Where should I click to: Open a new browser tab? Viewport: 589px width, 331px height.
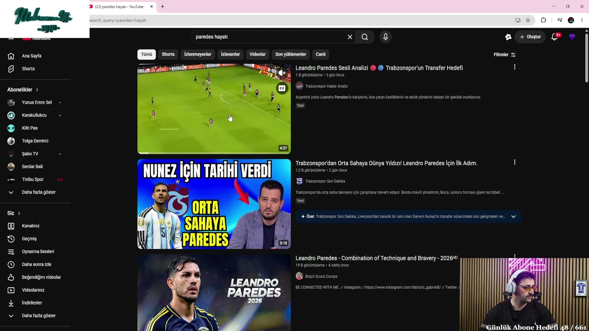pos(162,7)
